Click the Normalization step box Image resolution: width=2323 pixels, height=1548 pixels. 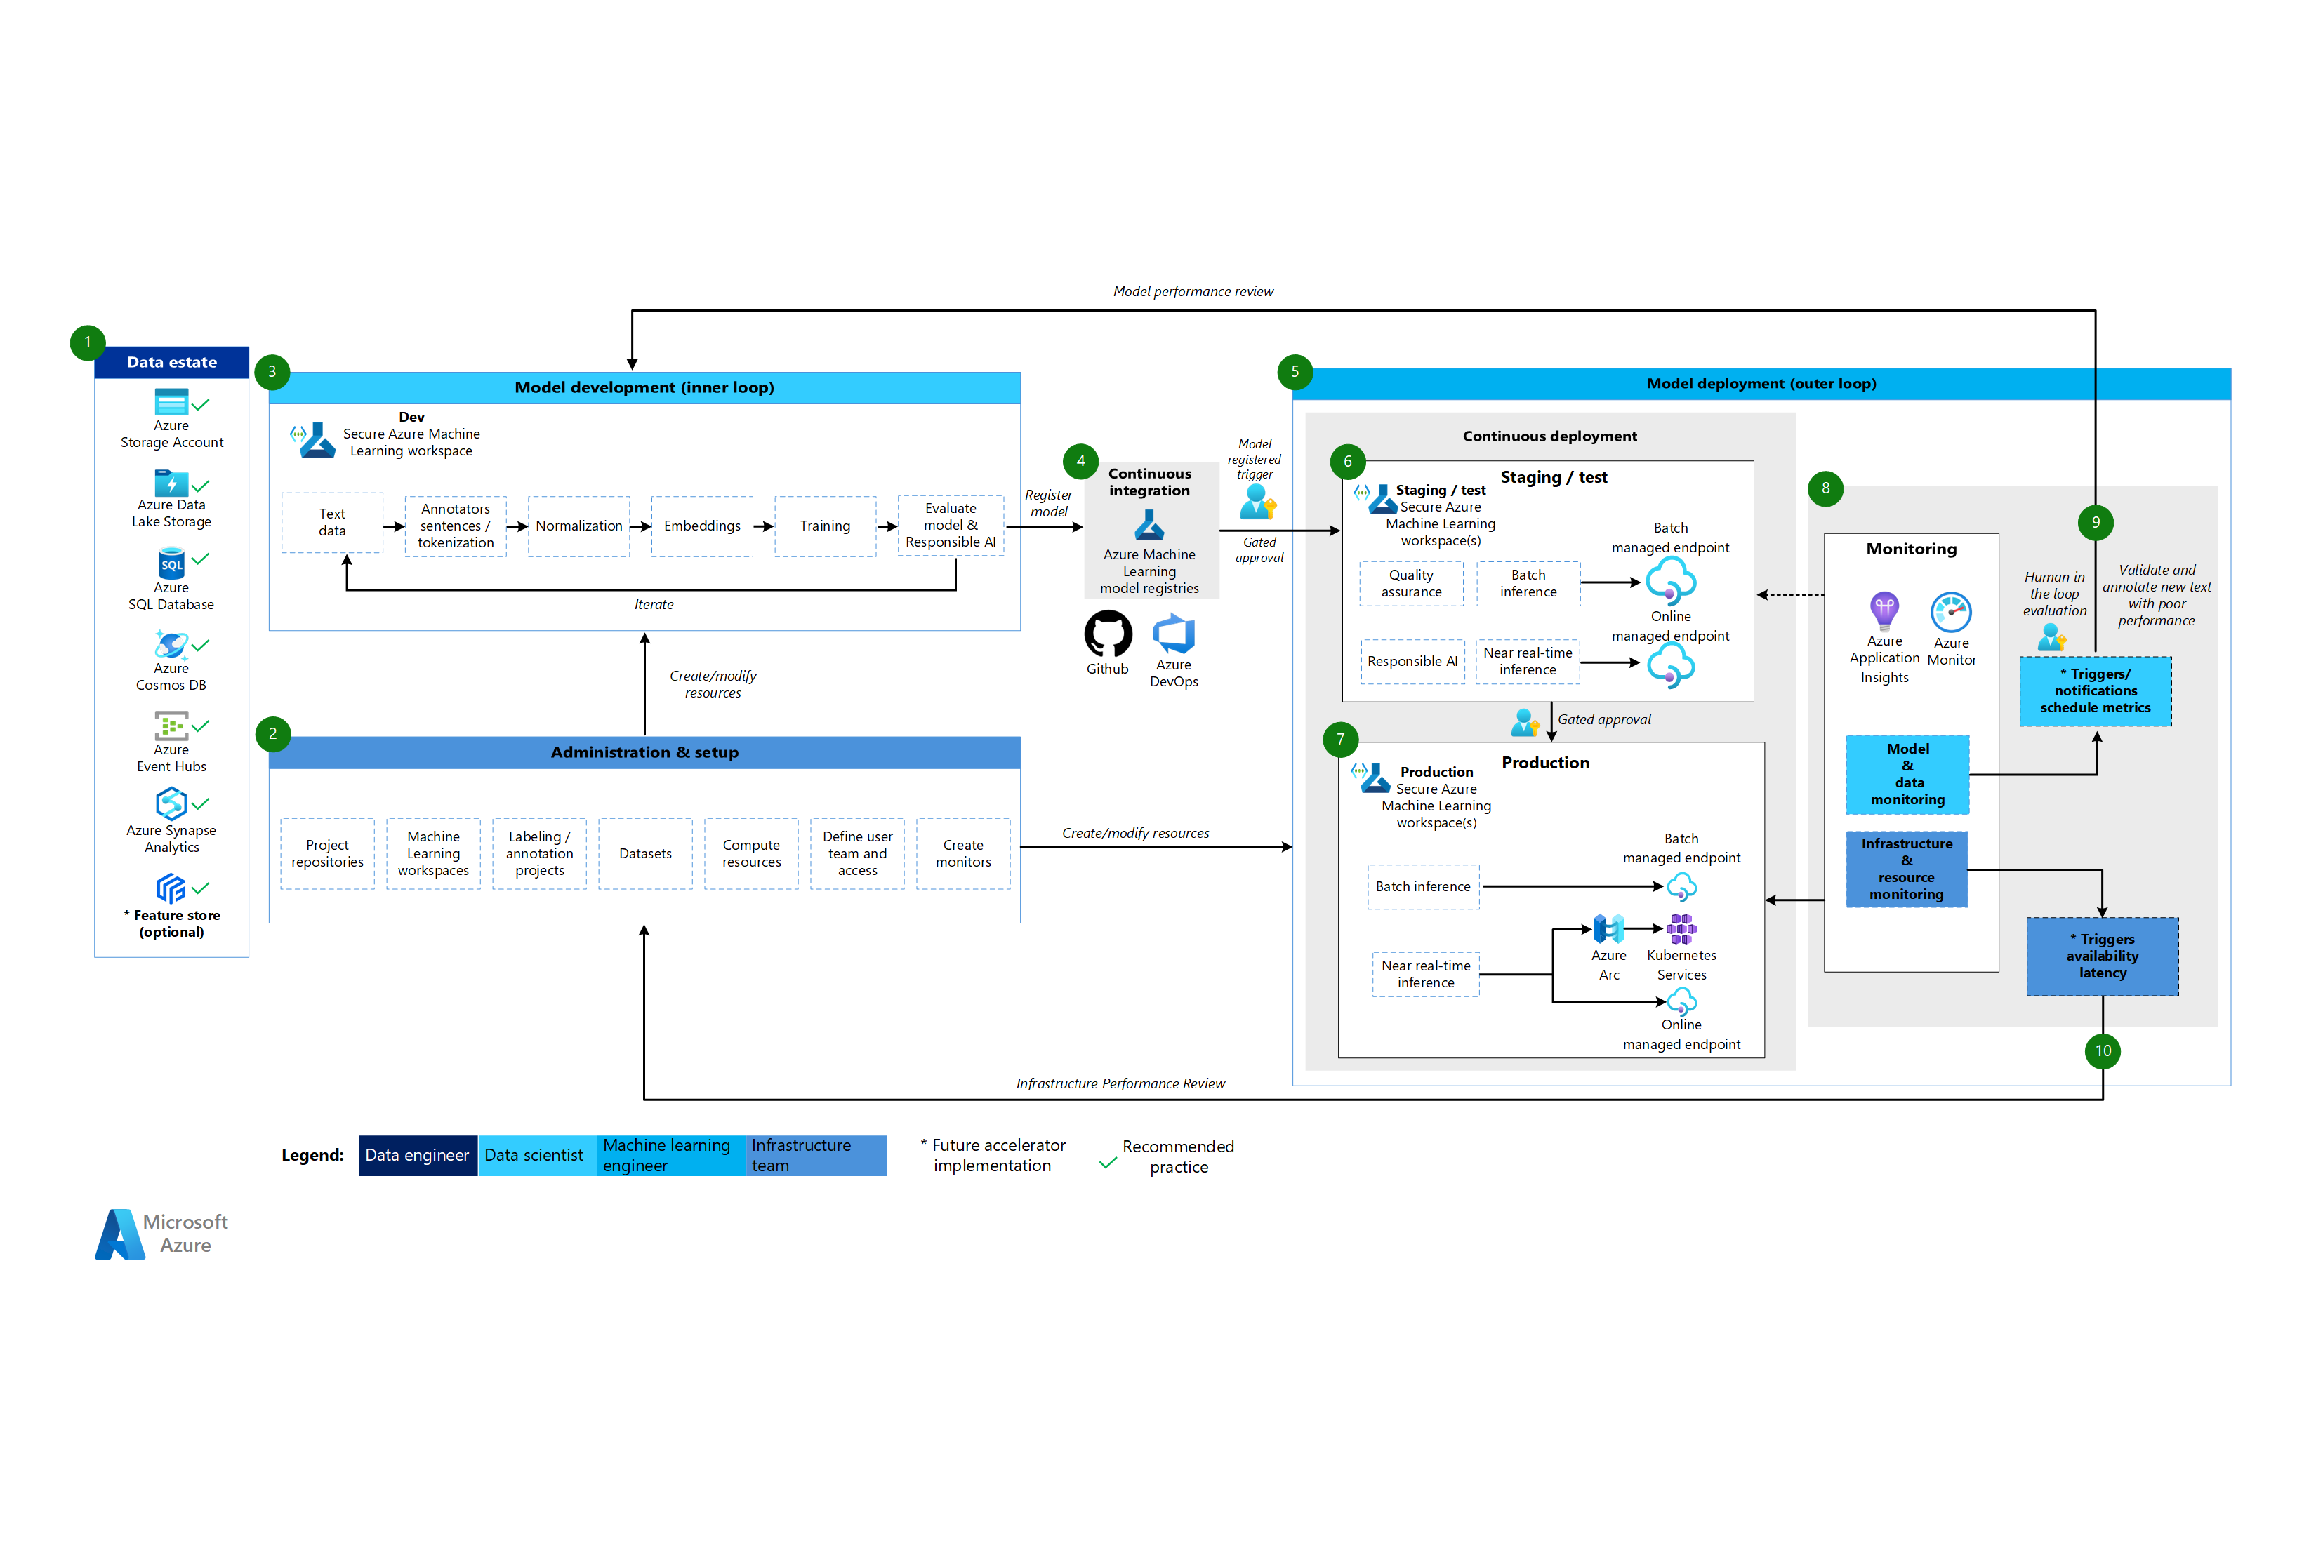578,526
